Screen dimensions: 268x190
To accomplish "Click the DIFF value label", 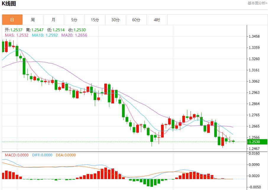I will point(42,155).
